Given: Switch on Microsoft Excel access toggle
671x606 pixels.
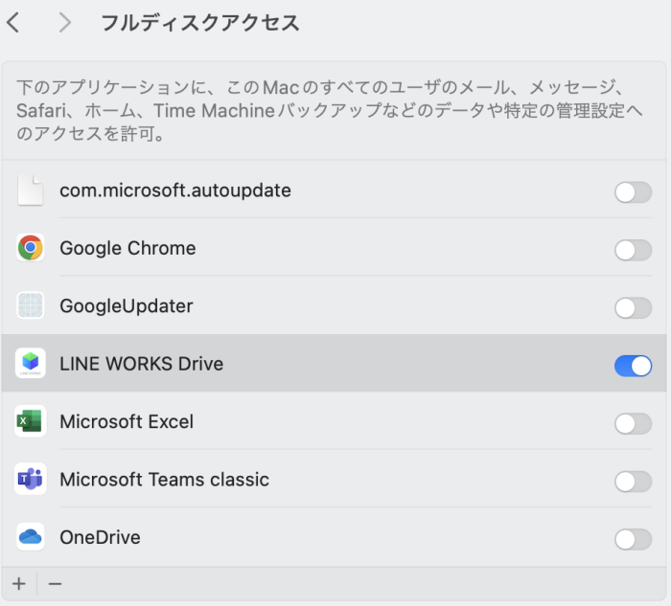Looking at the screenshot, I should 633,424.
